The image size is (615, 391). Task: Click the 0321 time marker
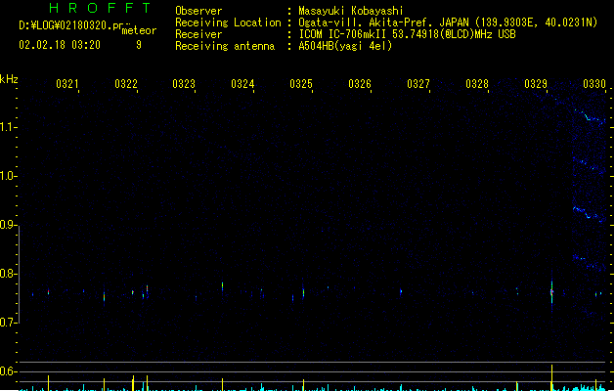pyautogui.click(x=67, y=84)
